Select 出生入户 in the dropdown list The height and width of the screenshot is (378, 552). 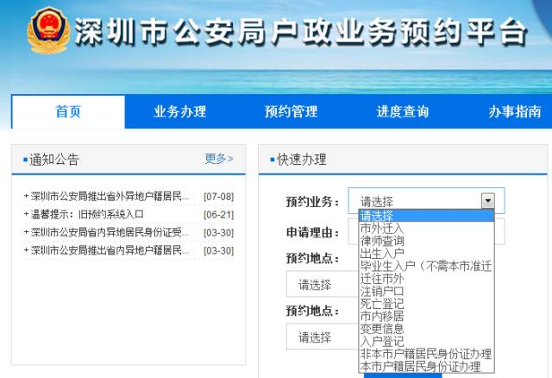426,253
